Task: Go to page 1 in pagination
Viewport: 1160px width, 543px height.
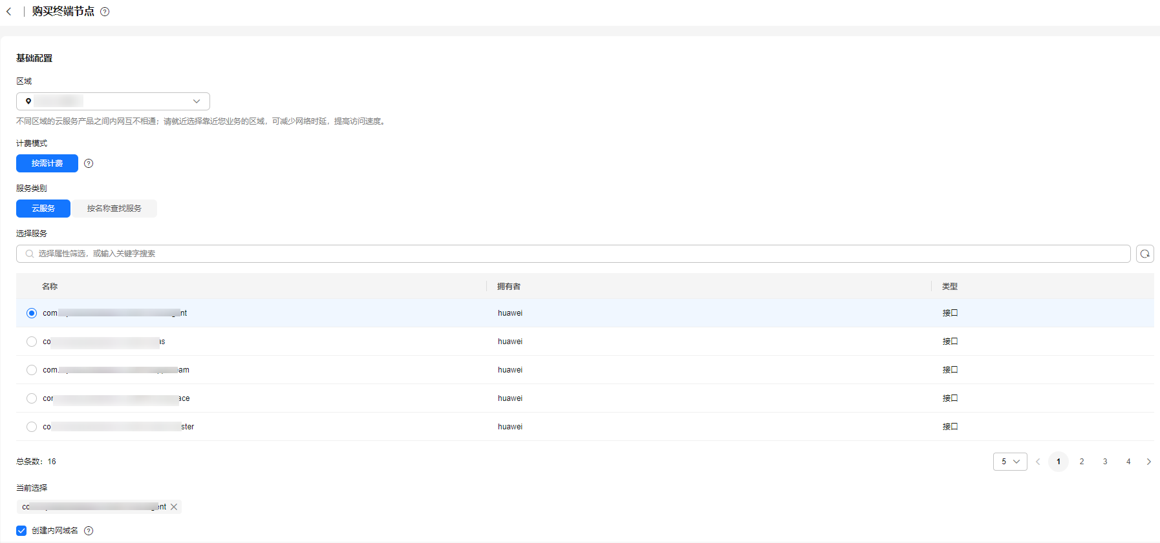Action: tap(1058, 462)
